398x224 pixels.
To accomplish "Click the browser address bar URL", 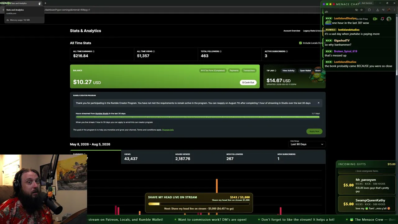I will point(67,10).
